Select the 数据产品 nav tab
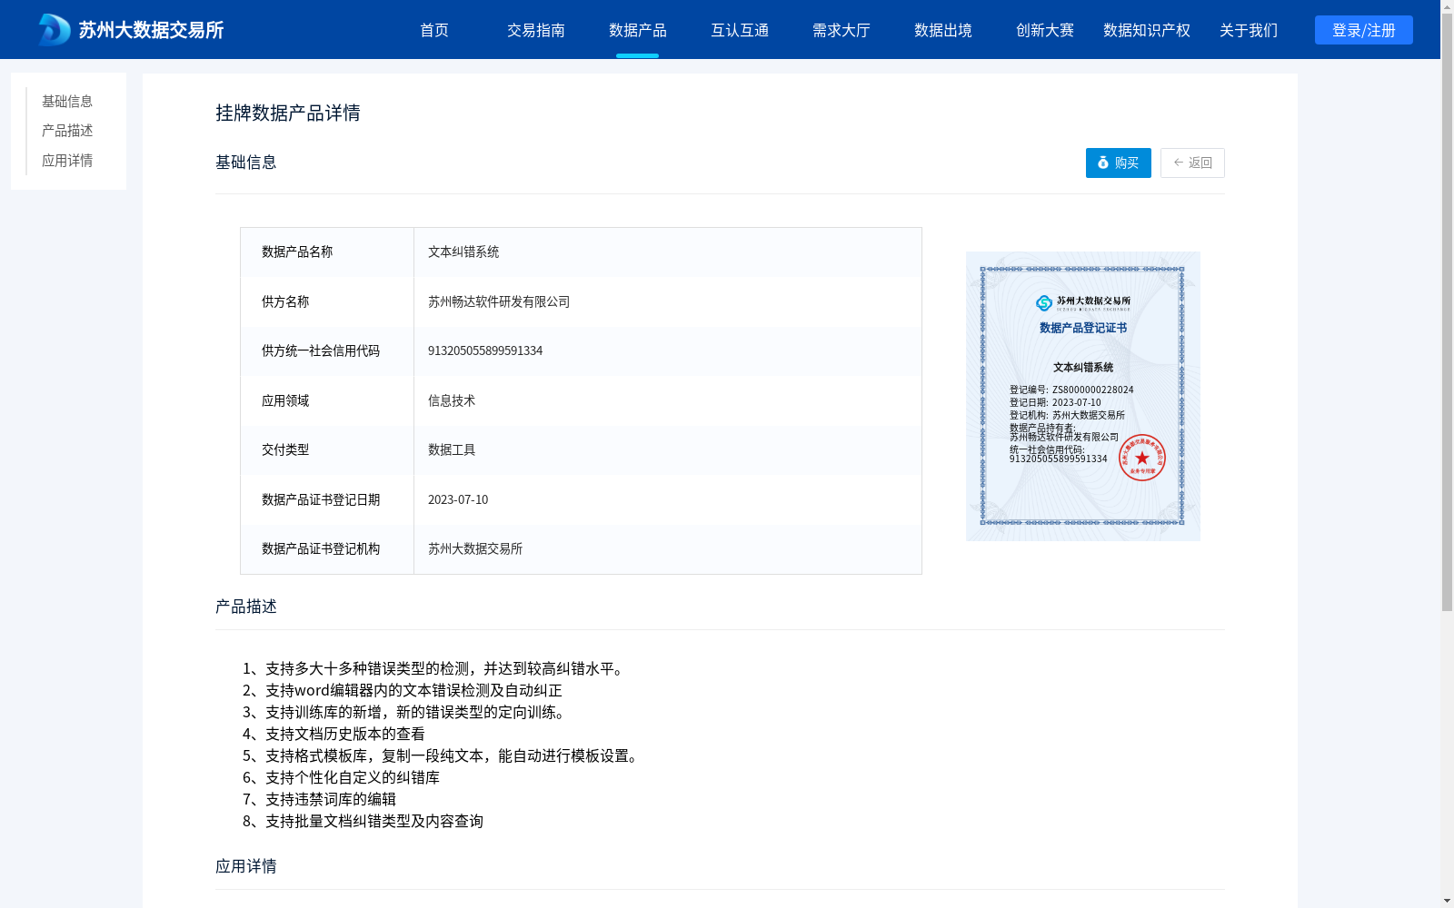The width and height of the screenshot is (1454, 908). (638, 30)
